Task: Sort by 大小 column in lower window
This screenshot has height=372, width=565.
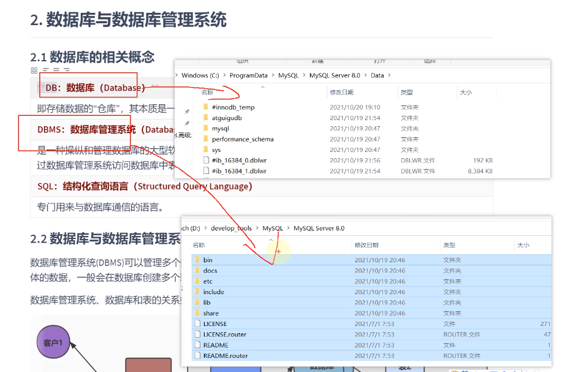Action: [x=523, y=245]
